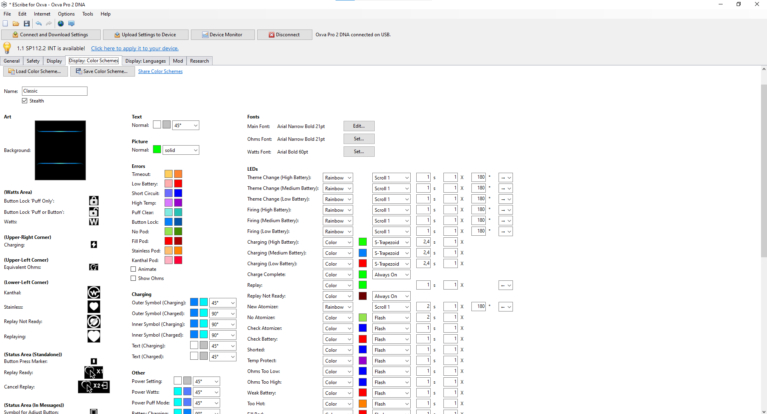767x414 pixels.
Task: Click Save Color Scheme button
Action: tap(102, 71)
